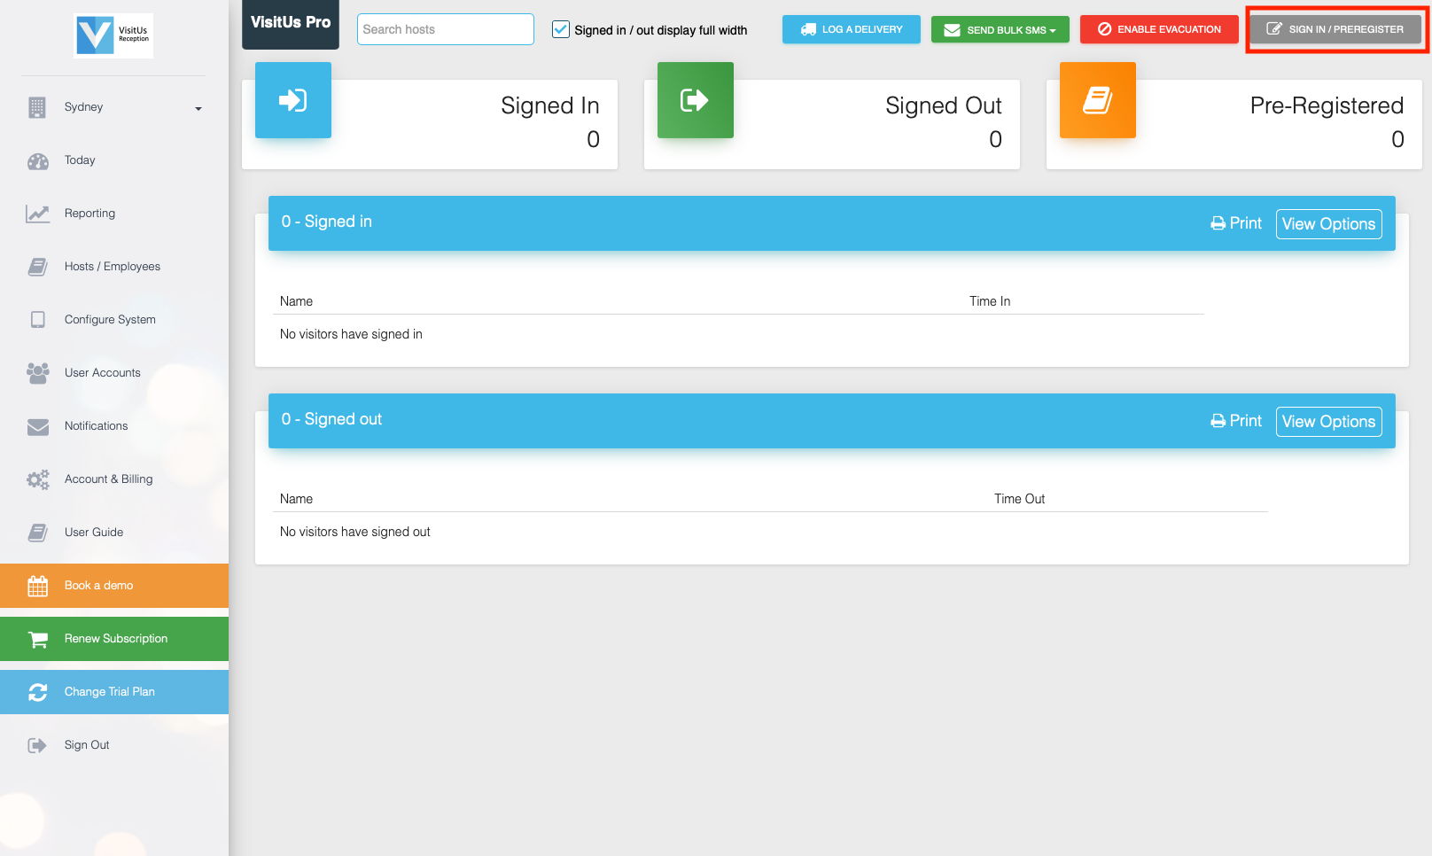The width and height of the screenshot is (1432, 856).
Task: Go to Hosts / Employees
Action: pos(113,267)
